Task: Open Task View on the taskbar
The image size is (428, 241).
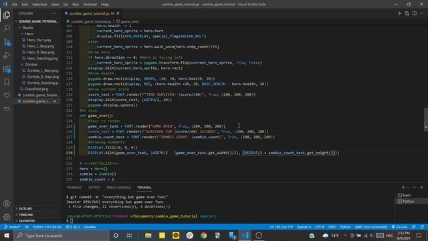Action: pyautogui.click(x=129, y=235)
